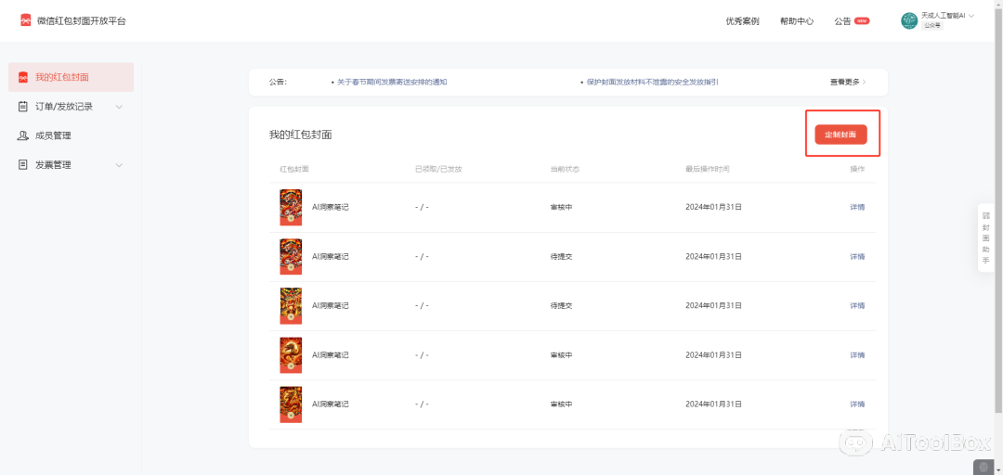Expand the 发票管理 chevron
The image size is (1003, 475).
coord(119,165)
